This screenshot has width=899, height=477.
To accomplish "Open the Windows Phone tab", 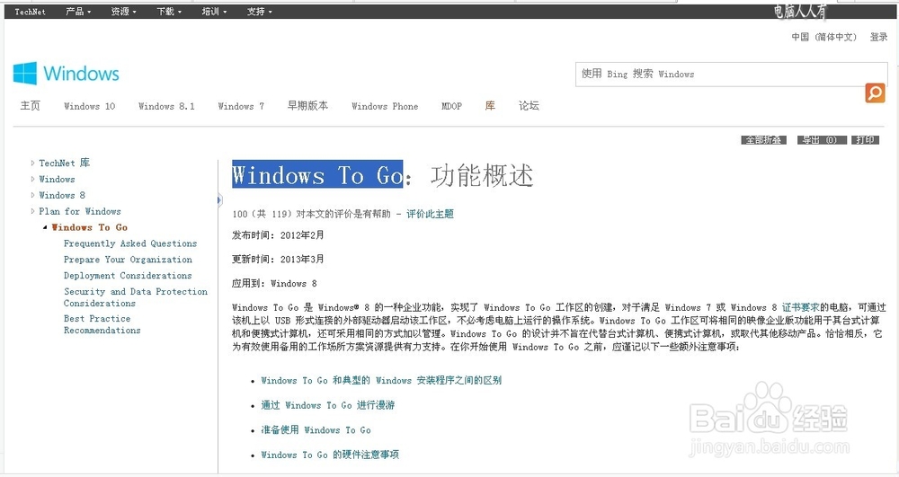I will (385, 107).
